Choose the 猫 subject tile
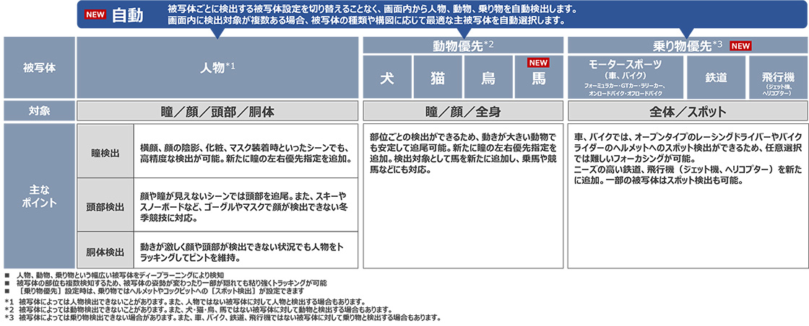809x326 pixels. tap(438, 78)
